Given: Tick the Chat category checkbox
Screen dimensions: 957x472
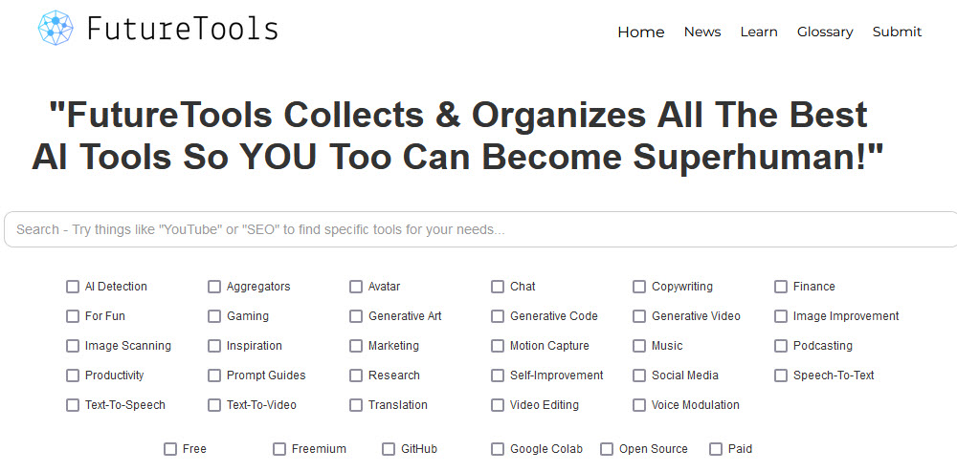Looking at the screenshot, I should tap(498, 287).
